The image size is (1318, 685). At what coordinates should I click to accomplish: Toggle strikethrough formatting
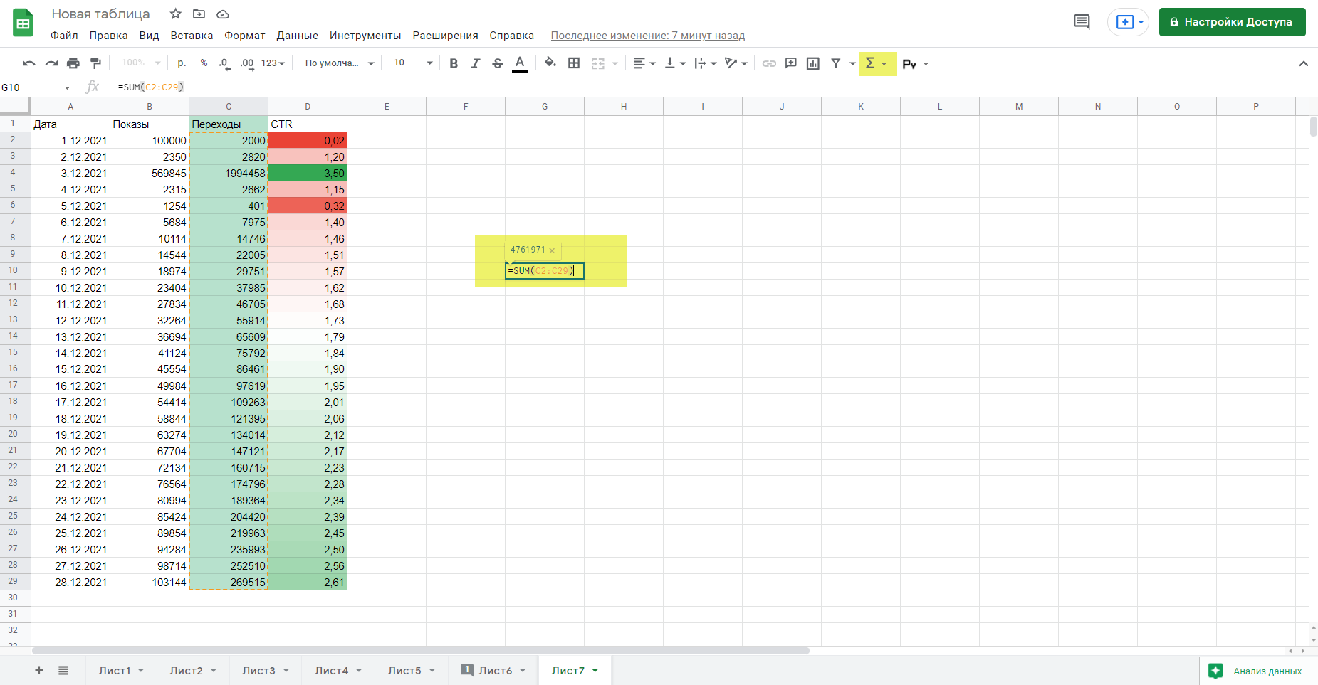[498, 63]
